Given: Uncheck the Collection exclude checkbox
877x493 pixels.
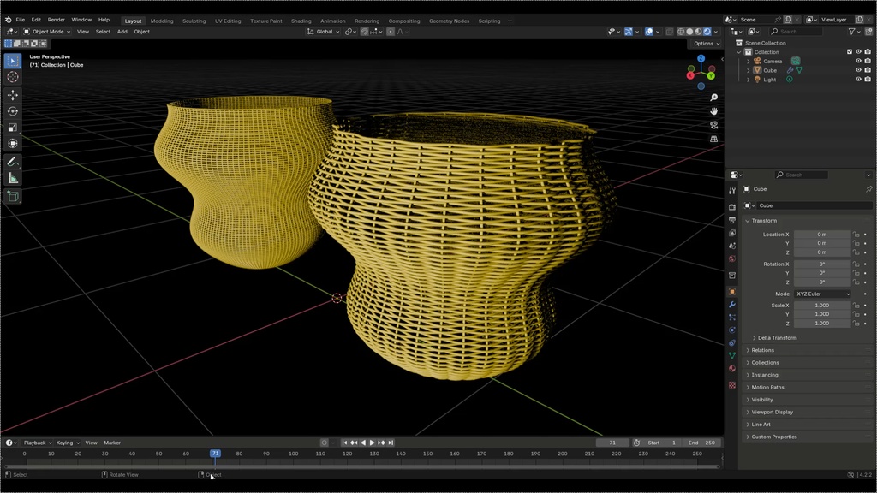Looking at the screenshot, I should coord(850,52).
